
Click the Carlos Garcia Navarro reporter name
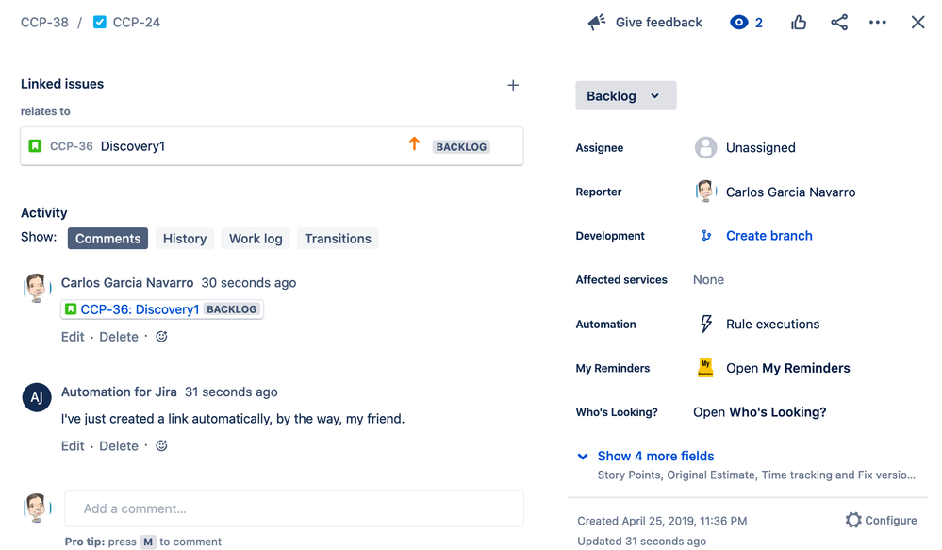pos(790,192)
